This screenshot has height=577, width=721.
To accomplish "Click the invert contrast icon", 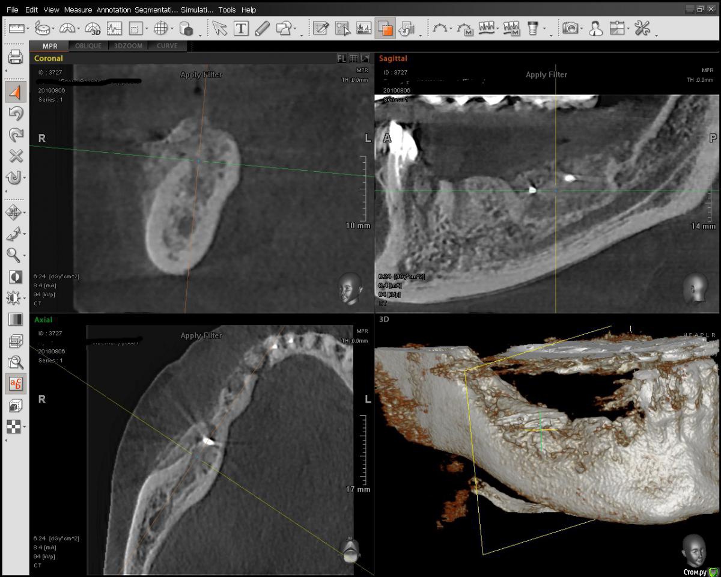I will (15, 277).
